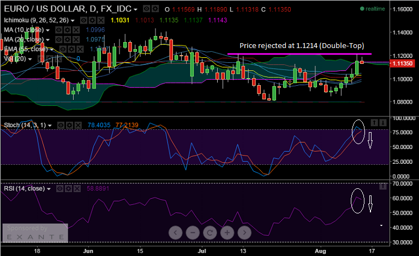419x256 pixels.
Task: Click the red 1.11350 last price label
Action: point(403,64)
